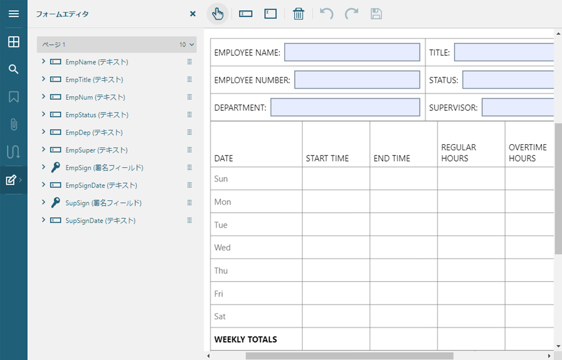This screenshot has height=360, width=562.
Task: Select SupSignDate (テキスト) in the field list
Action: click(101, 220)
